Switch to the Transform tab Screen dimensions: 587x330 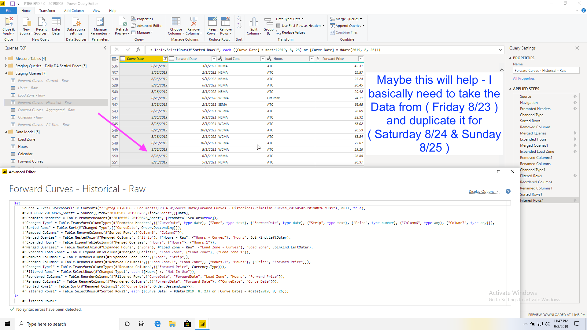(47, 11)
